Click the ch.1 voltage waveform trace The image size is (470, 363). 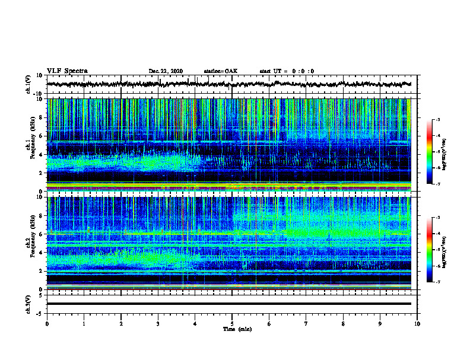pyautogui.click(x=229, y=84)
